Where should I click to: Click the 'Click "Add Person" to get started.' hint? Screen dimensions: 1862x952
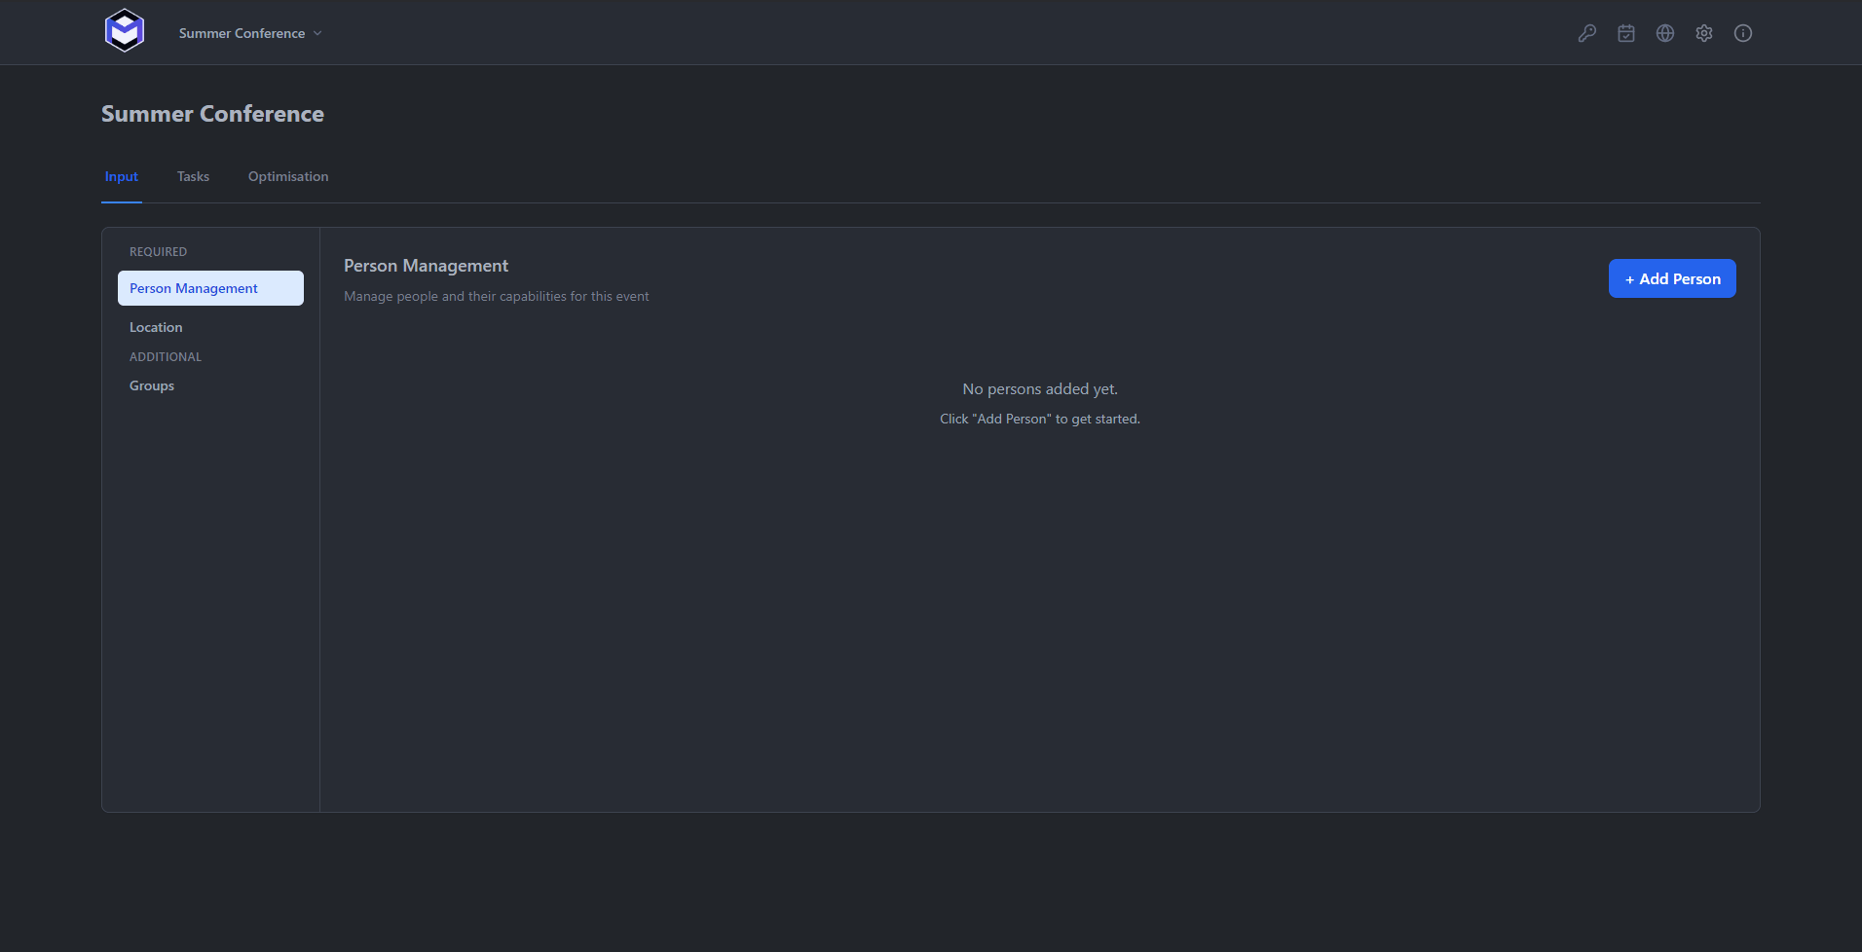tap(1040, 419)
